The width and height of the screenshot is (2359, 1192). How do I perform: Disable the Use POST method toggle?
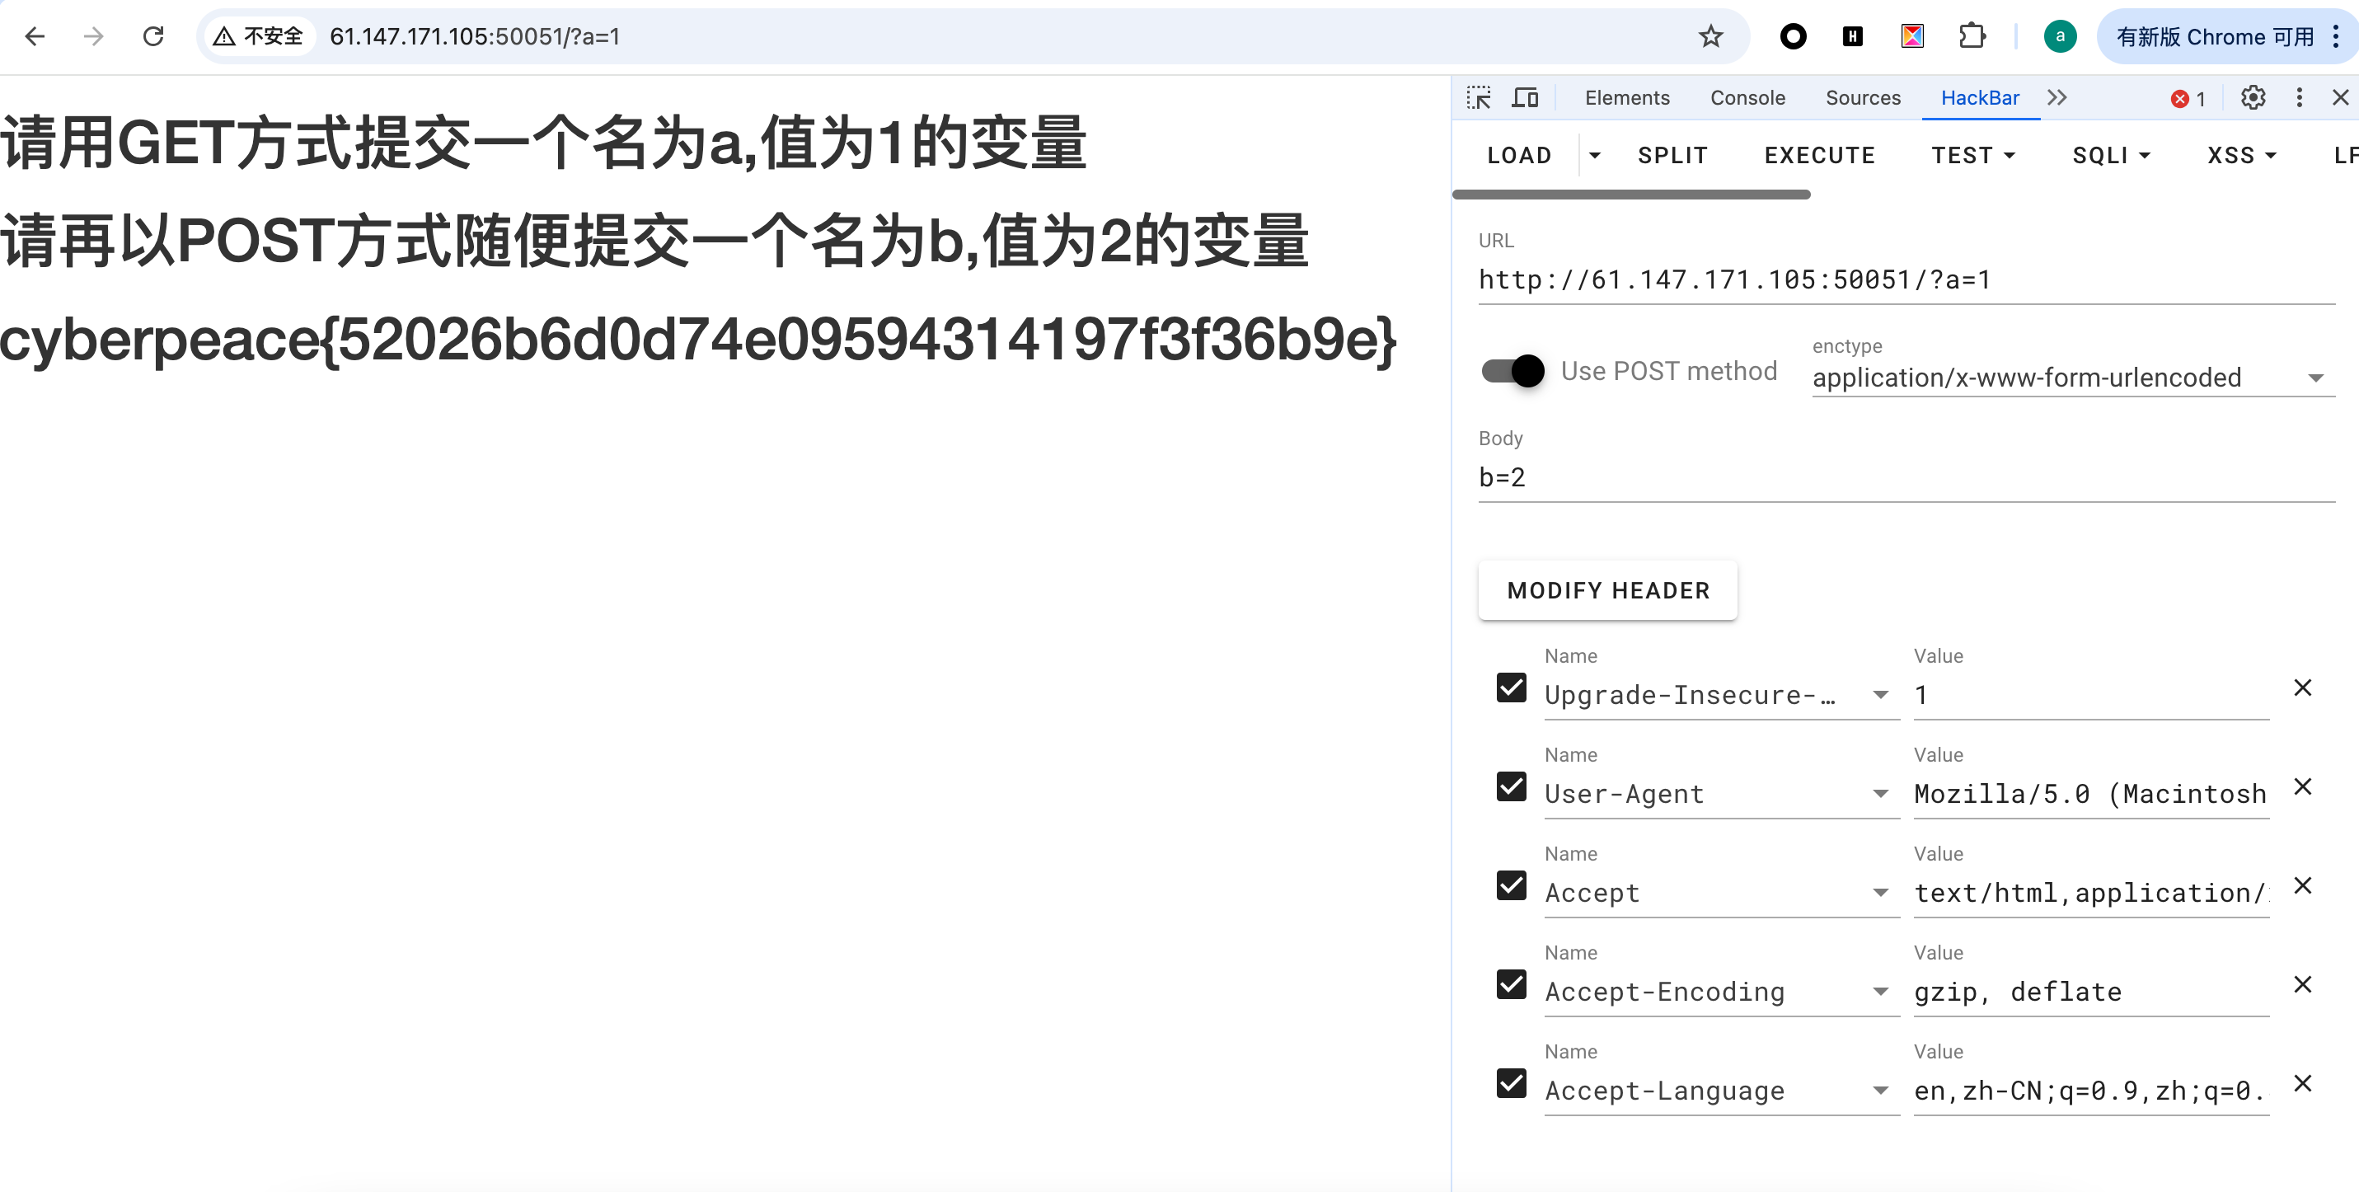coord(1511,371)
